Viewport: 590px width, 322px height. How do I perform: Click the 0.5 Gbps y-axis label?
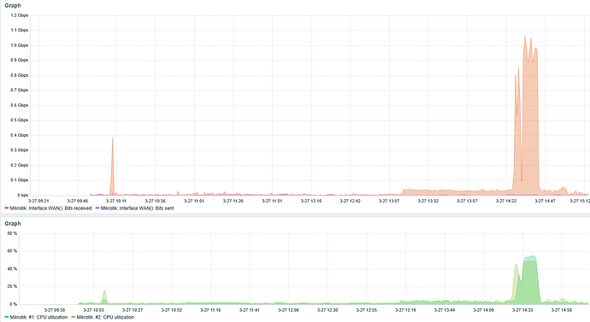click(x=20, y=120)
